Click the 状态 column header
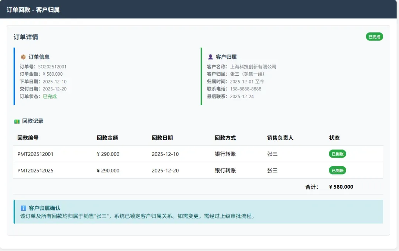Viewport: 399px width, 251px height. coord(334,138)
